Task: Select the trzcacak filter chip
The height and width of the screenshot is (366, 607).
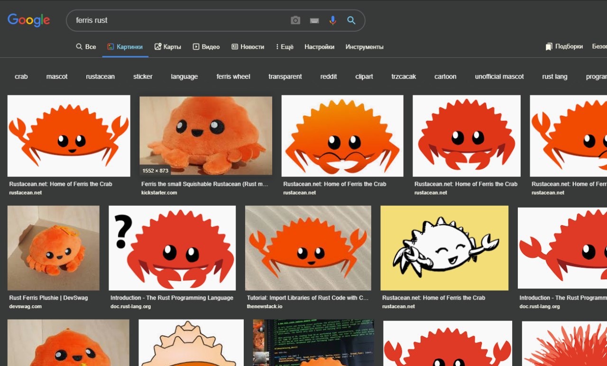Action: pos(404,76)
